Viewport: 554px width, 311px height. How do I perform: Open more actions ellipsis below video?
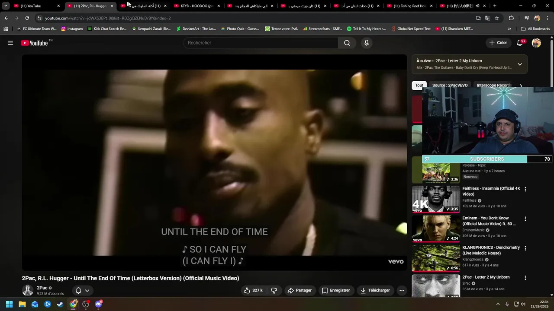[402, 290]
